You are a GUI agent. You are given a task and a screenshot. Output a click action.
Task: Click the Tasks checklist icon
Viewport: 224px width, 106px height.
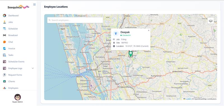pos(4,55)
